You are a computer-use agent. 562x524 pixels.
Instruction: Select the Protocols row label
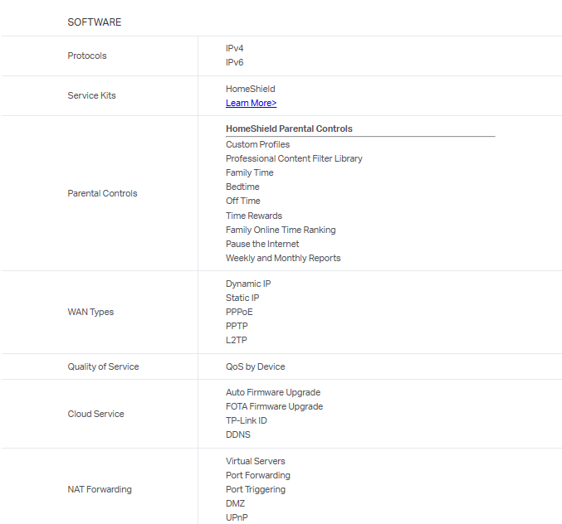87,56
